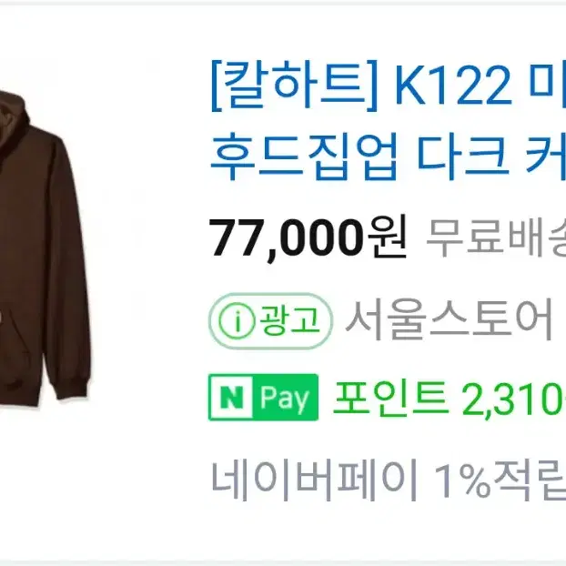
Task: Click 다크 word in product title
Action: pyautogui.click(x=461, y=156)
